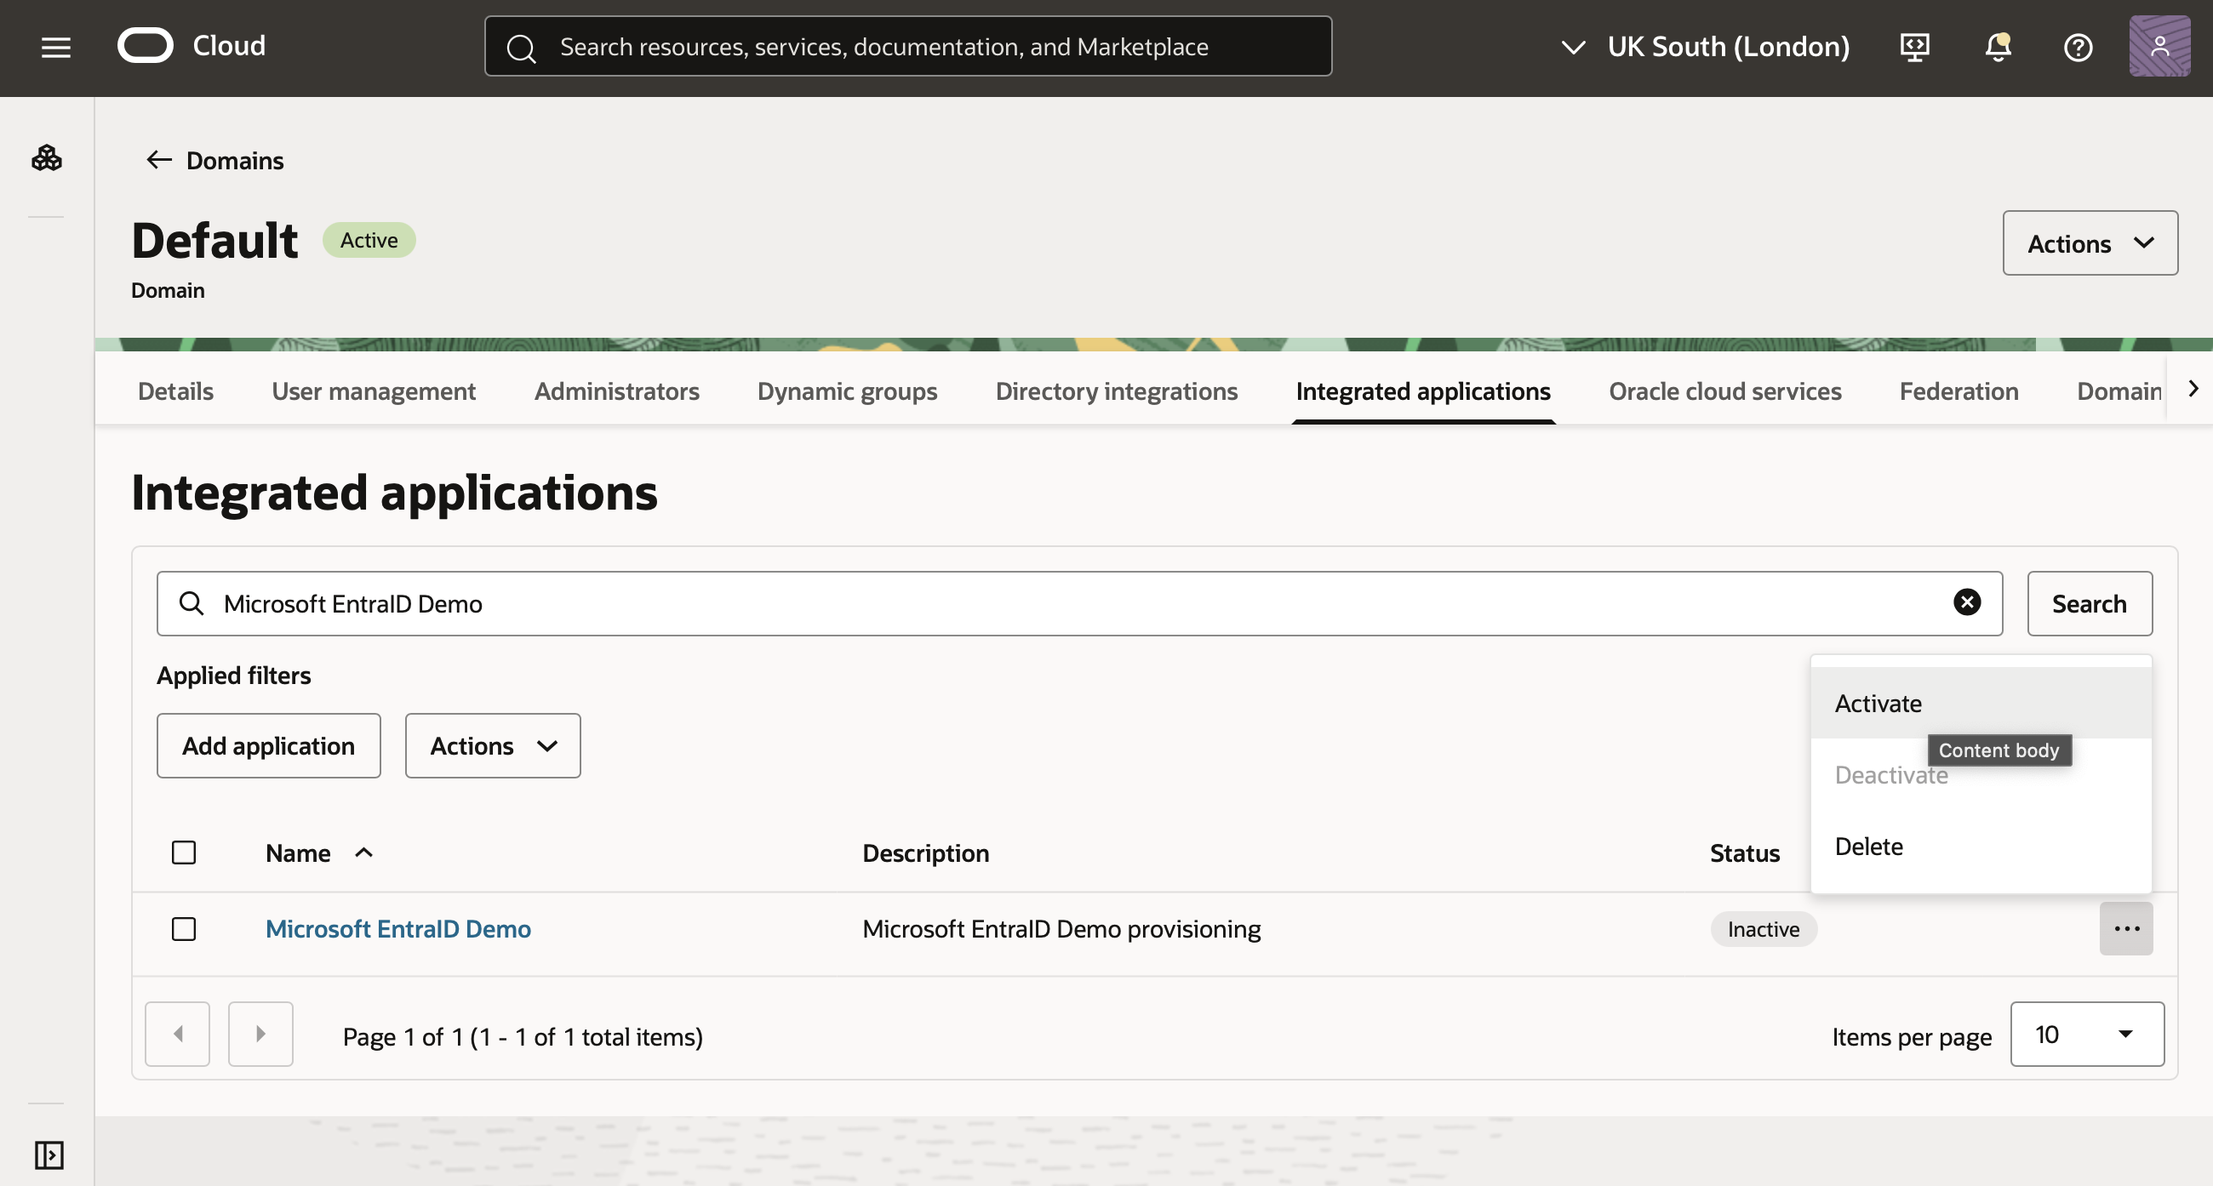This screenshot has width=2213, height=1186.
Task: Open the items per page dropdown
Action: (2087, 1034)
